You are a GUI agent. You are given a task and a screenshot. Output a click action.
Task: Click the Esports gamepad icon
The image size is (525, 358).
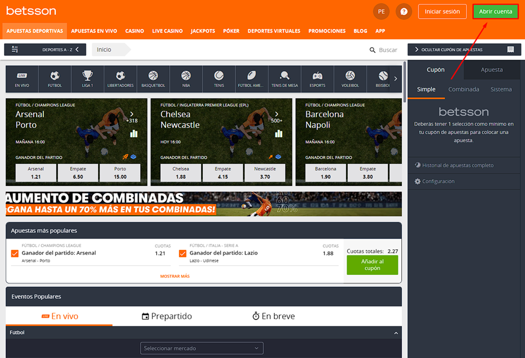(x=318, y=79)
